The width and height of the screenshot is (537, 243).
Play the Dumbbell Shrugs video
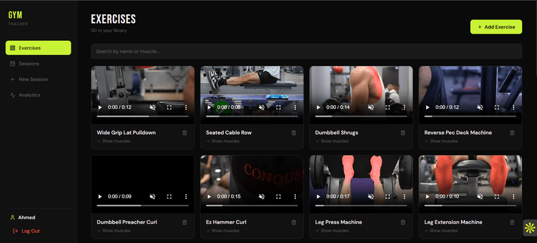(318, 108)
